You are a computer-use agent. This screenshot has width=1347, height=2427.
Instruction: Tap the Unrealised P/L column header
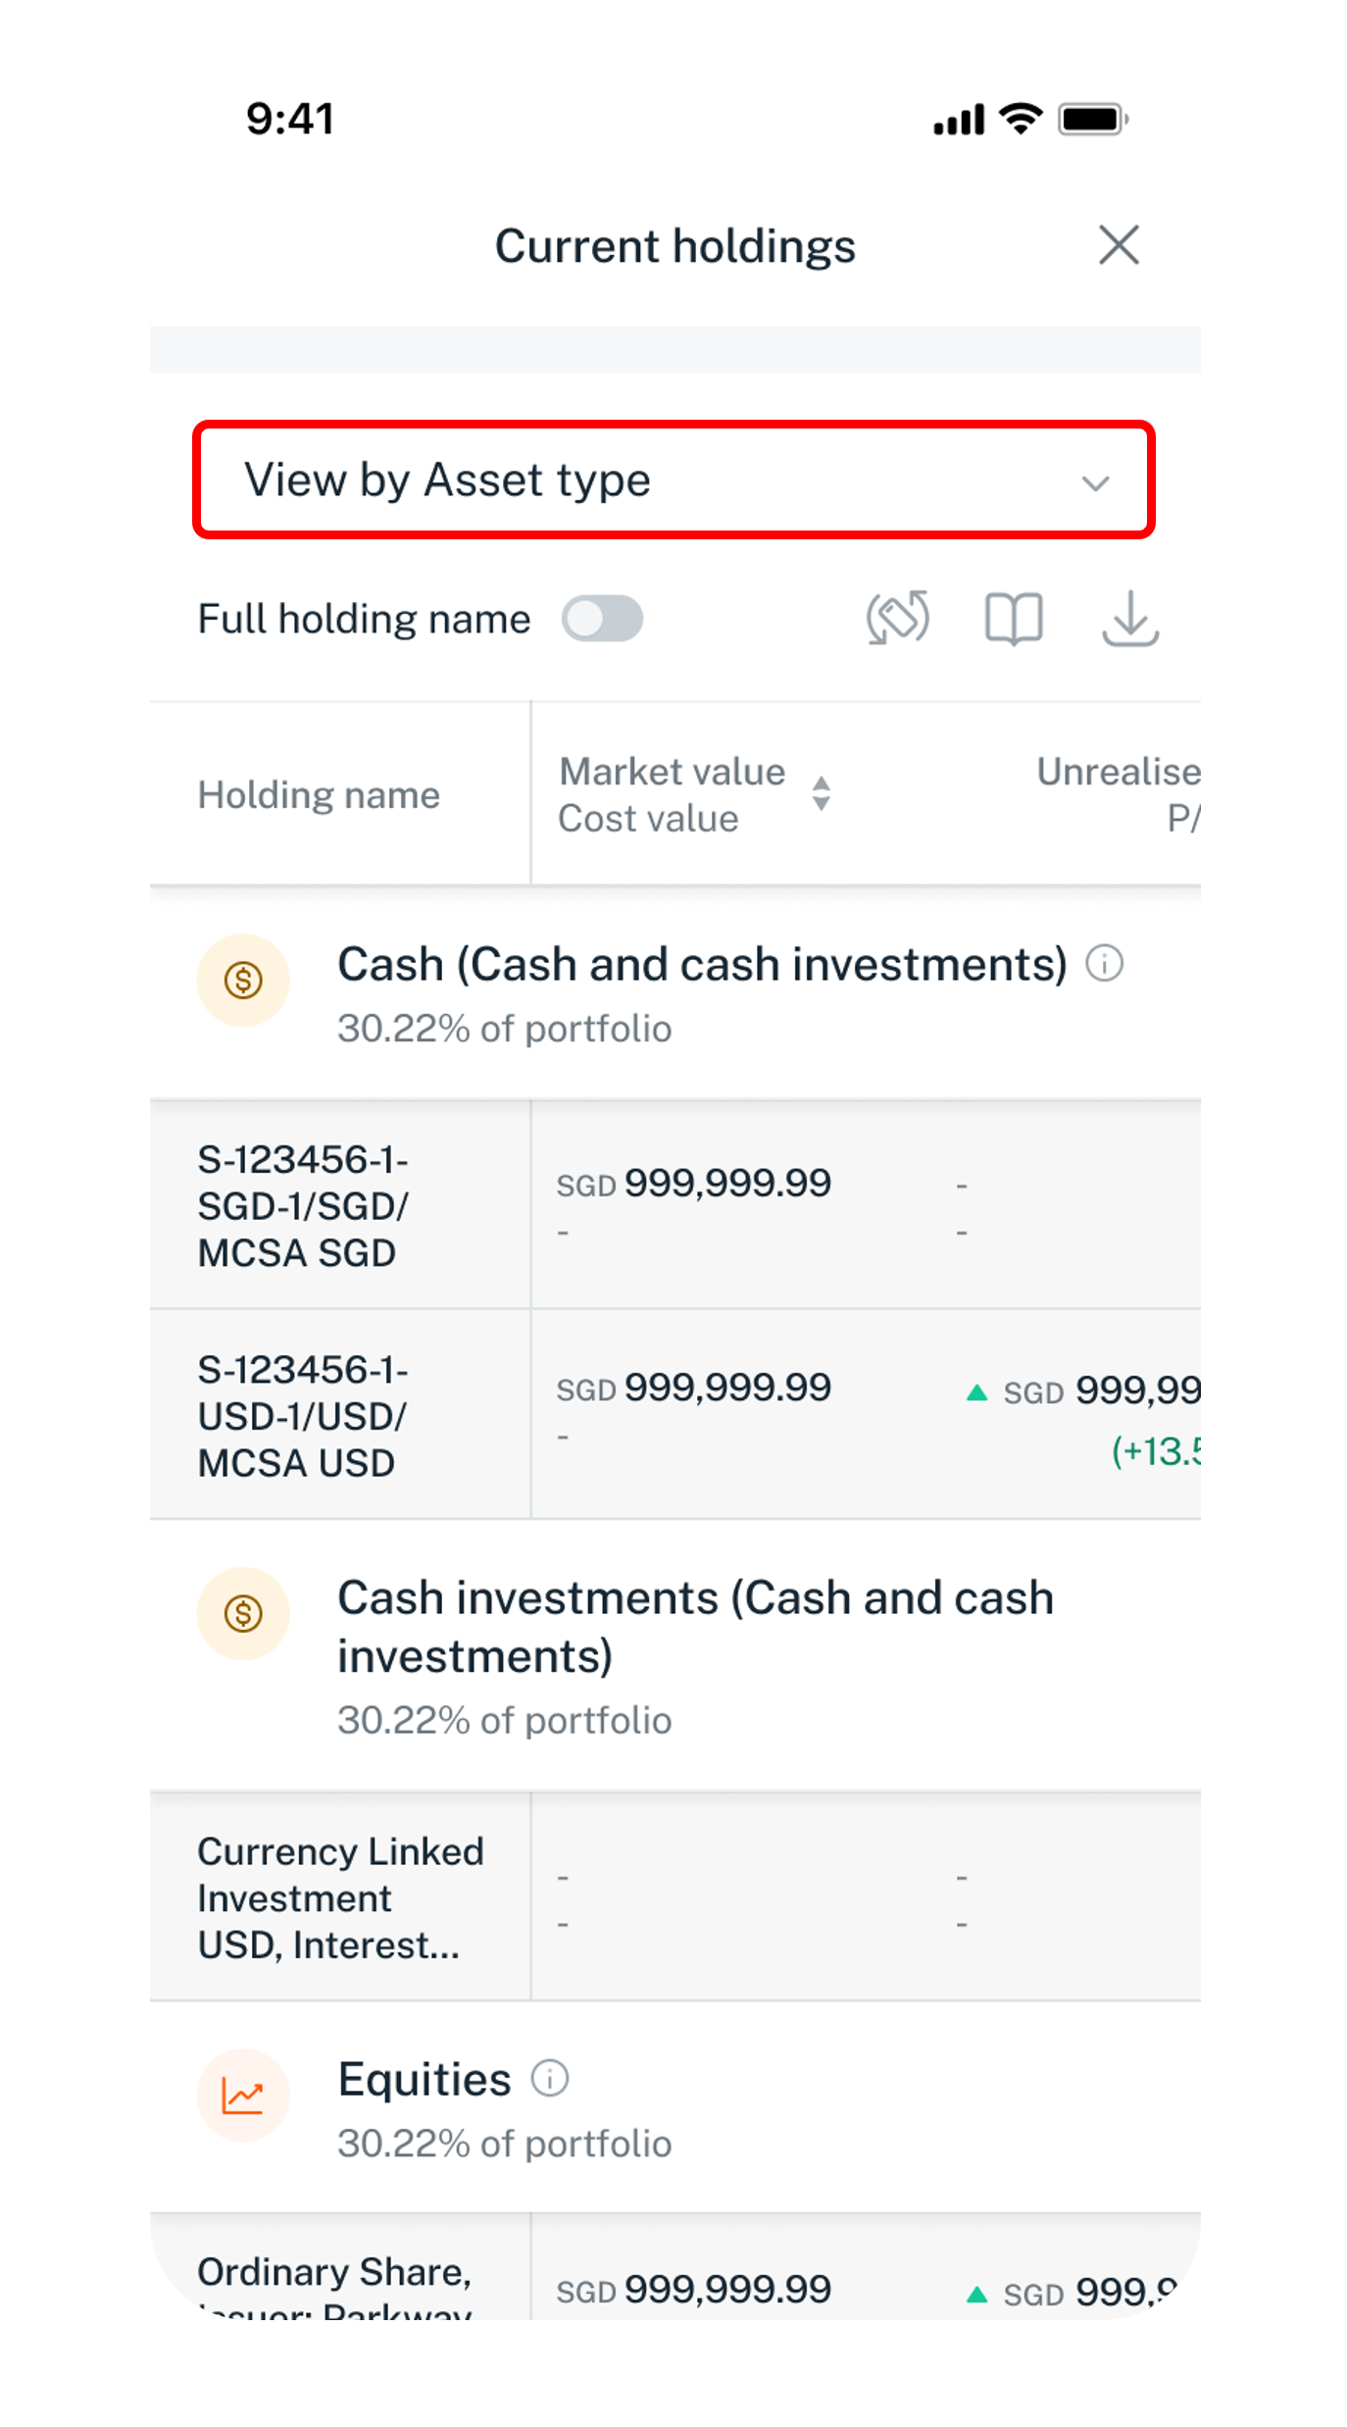click(1118, 794)
